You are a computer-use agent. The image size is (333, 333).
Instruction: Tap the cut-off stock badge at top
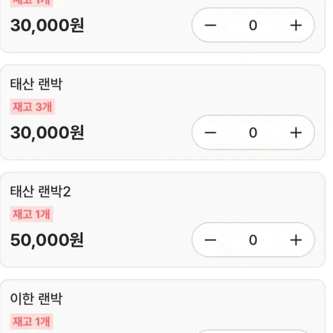(x=32, y=3)
